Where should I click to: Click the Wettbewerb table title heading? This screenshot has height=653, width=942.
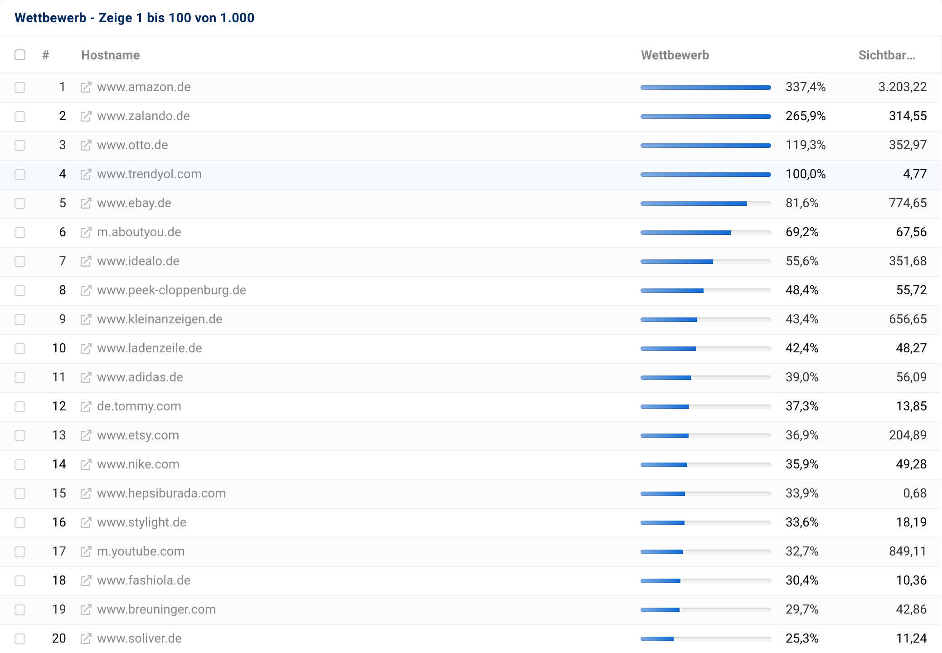coord(134,18)
